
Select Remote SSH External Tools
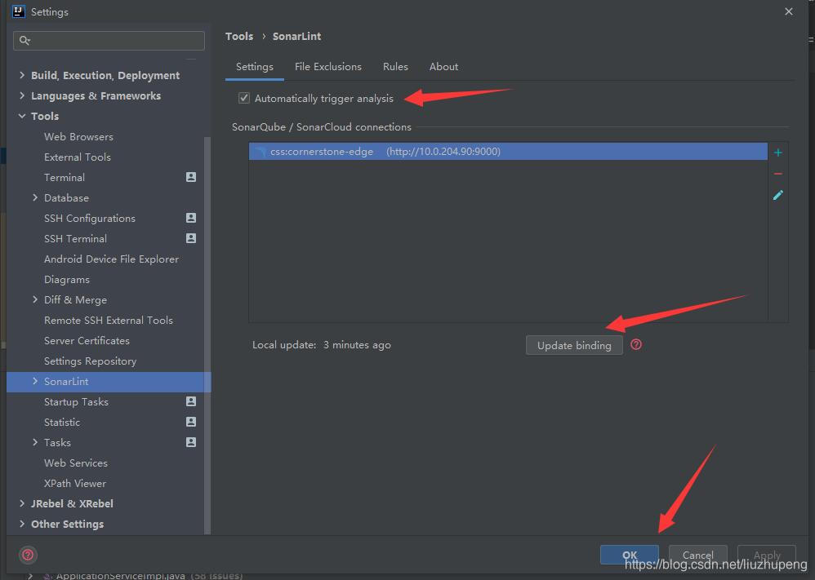coord(108,321)
